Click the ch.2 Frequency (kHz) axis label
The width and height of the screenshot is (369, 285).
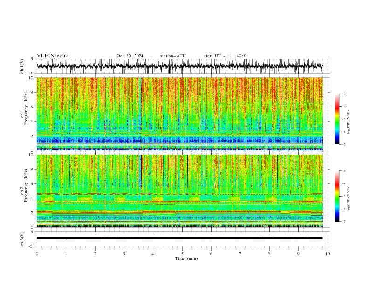24,185
